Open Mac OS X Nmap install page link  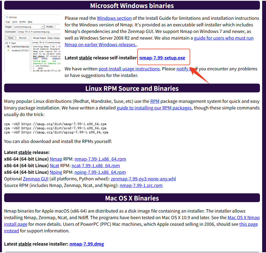point(244,218)
